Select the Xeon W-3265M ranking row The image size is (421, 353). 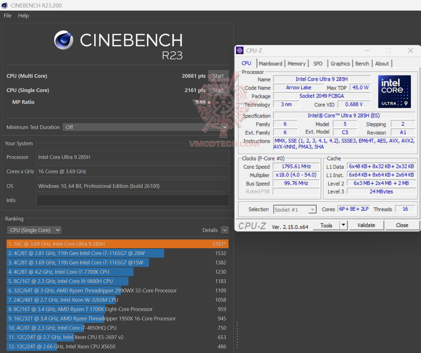click(118, 300)
